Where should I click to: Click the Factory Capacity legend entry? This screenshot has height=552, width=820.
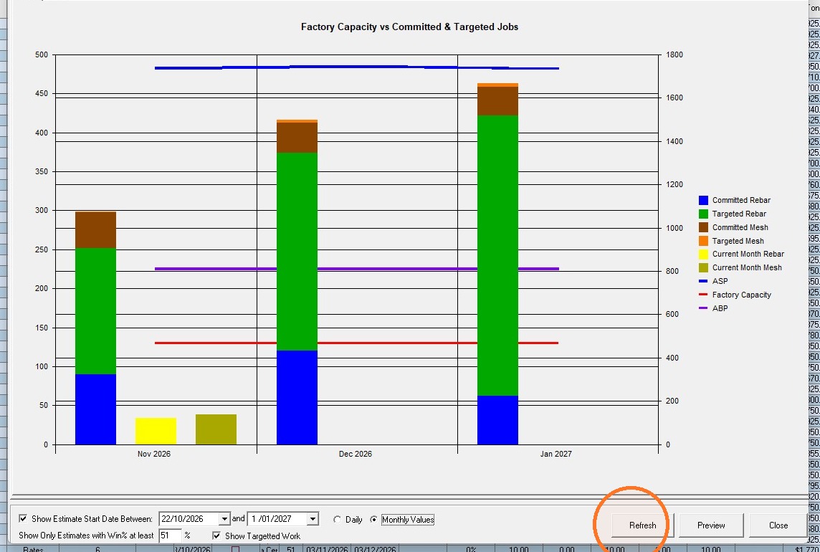735,295
